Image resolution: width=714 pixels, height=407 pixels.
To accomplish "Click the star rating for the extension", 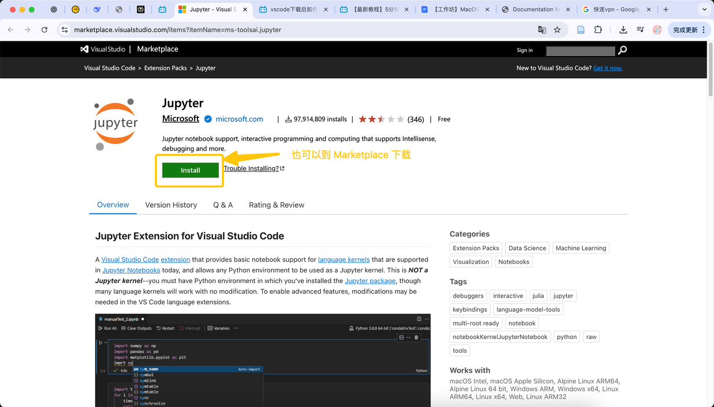I will (381, 119).
